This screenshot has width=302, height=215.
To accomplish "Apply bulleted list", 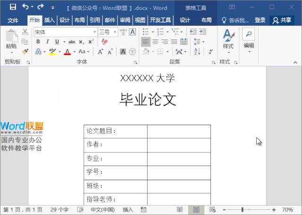I will [146, 32].
